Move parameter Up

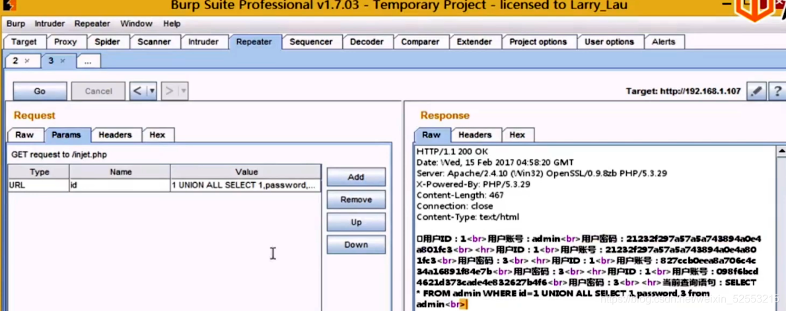pos(356,222)
